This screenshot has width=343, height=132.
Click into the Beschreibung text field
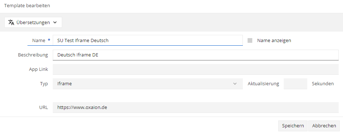tap(196, 55)
